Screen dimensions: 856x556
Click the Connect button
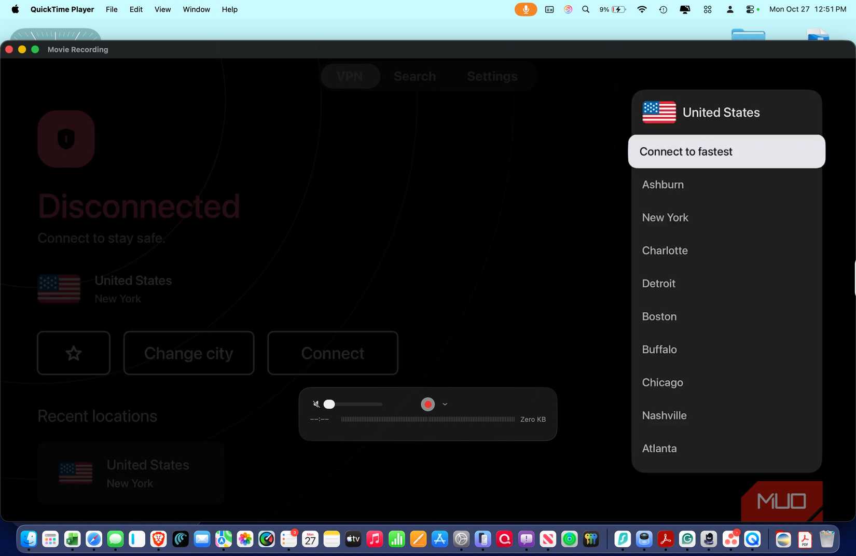coord(332,353)
